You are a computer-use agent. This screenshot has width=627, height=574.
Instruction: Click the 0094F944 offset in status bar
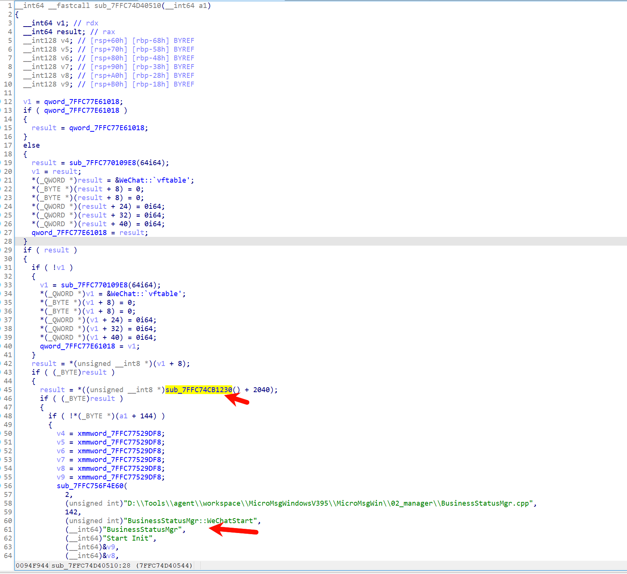(x=32, y=566)
